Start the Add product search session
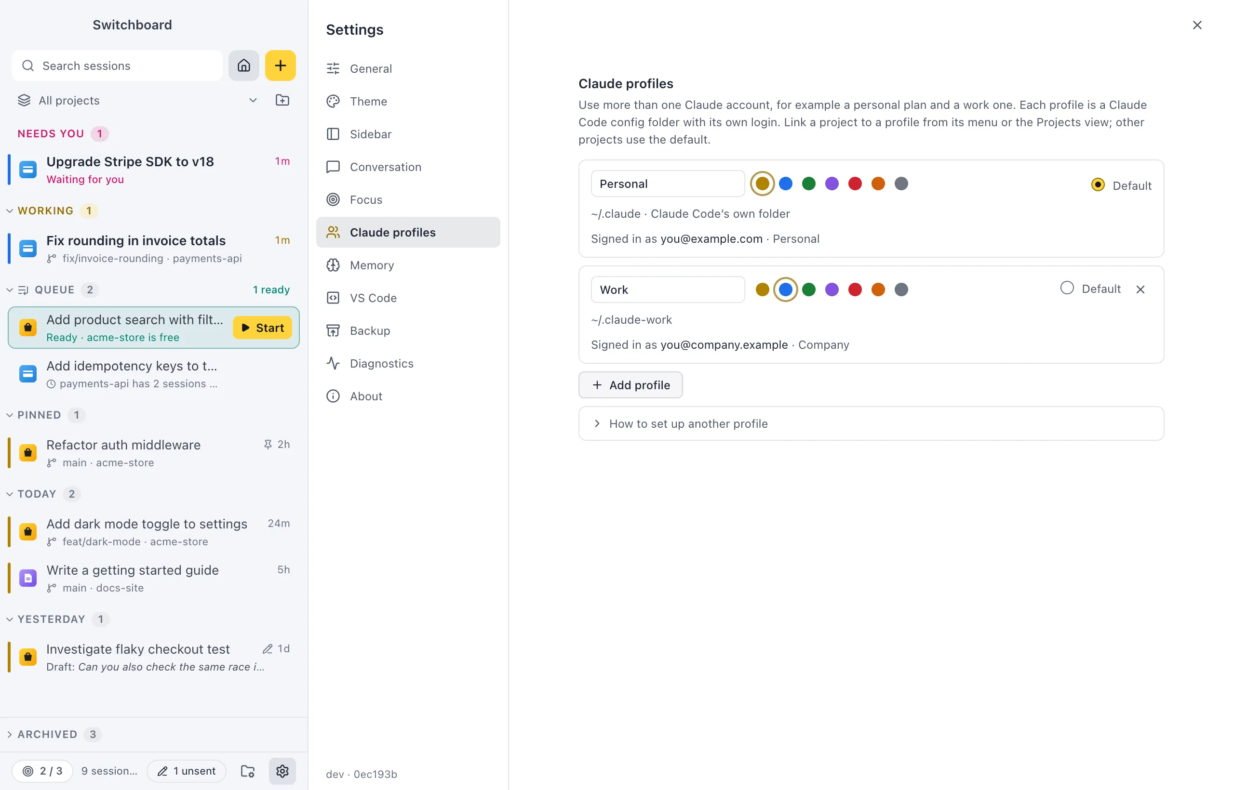This screenshot has height=790, width=1234. pyautogui.click(x=262, y=328)
